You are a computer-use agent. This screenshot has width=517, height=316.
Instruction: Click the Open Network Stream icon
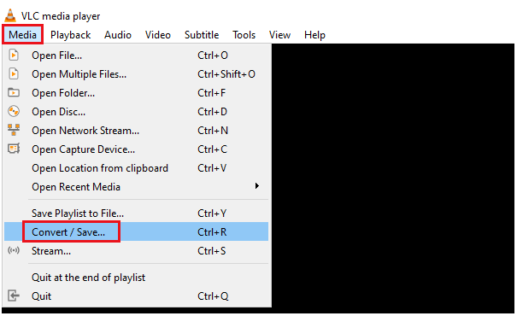[x=14, y=130]
